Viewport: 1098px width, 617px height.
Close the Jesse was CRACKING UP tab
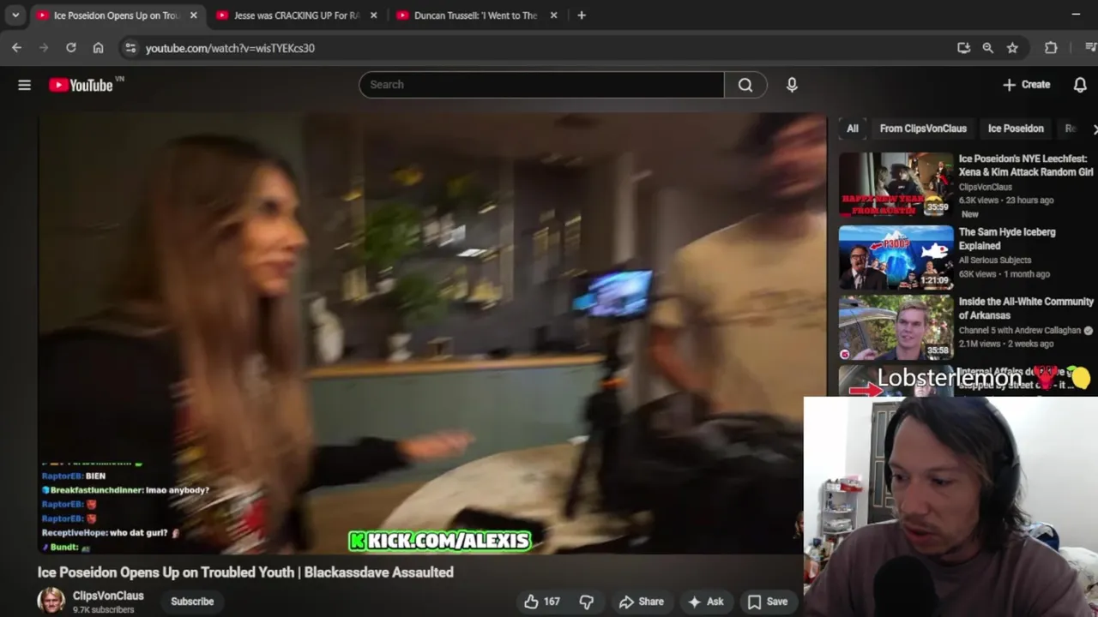click(373, 15)
